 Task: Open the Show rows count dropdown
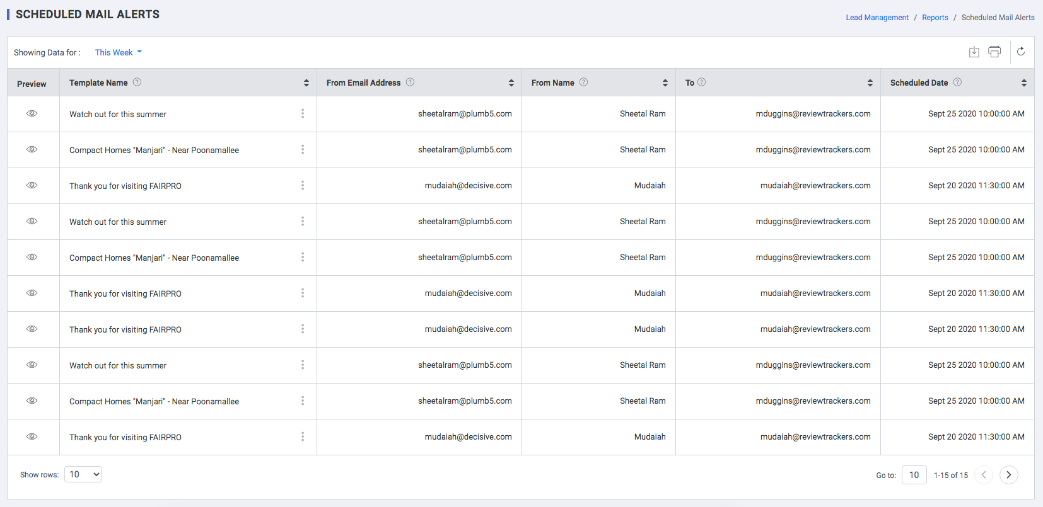click(x=83, y=474)
